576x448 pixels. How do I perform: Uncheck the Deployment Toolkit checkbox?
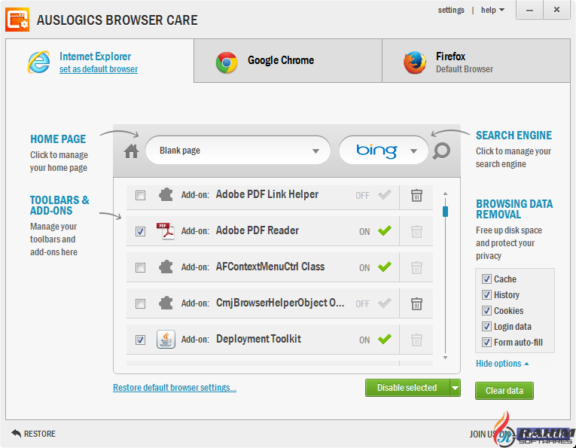(140, 340)
